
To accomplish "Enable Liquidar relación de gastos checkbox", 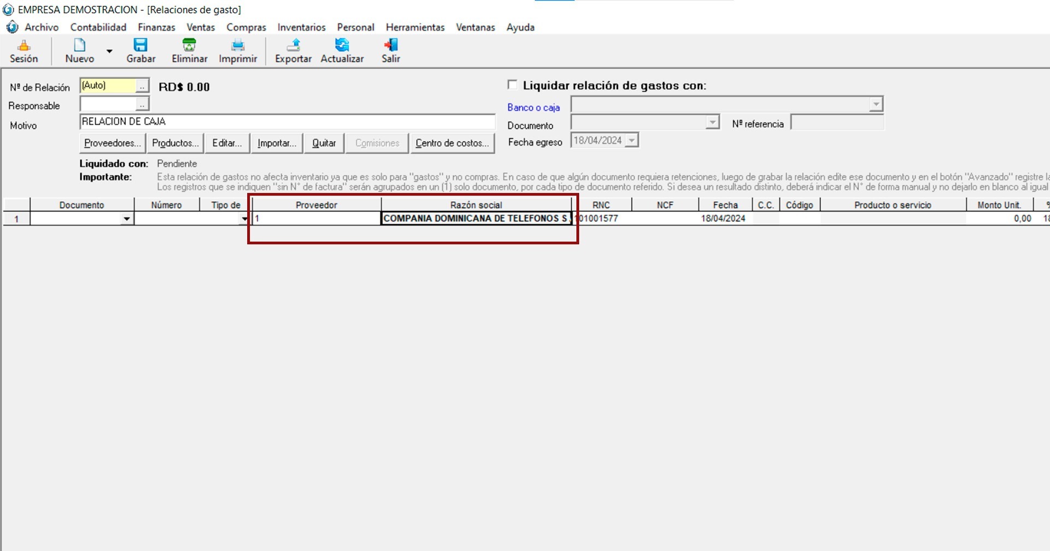I will (x=512, y=85).
